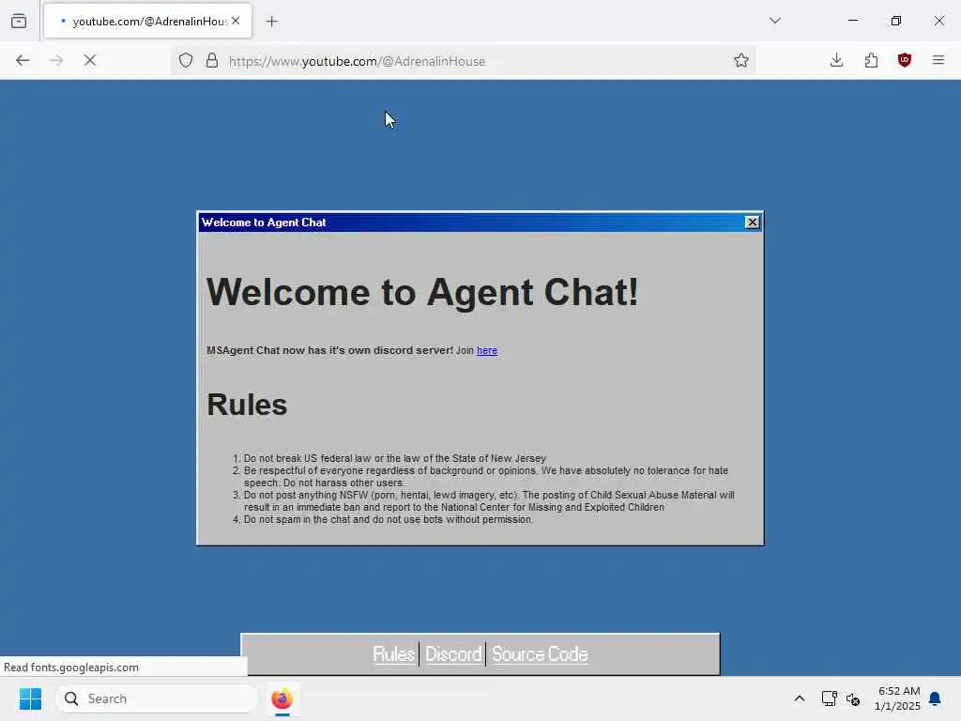The width and height of the screenshot is (961, 721).
Task: Go back to the previous page
Action: pos(23,60)
